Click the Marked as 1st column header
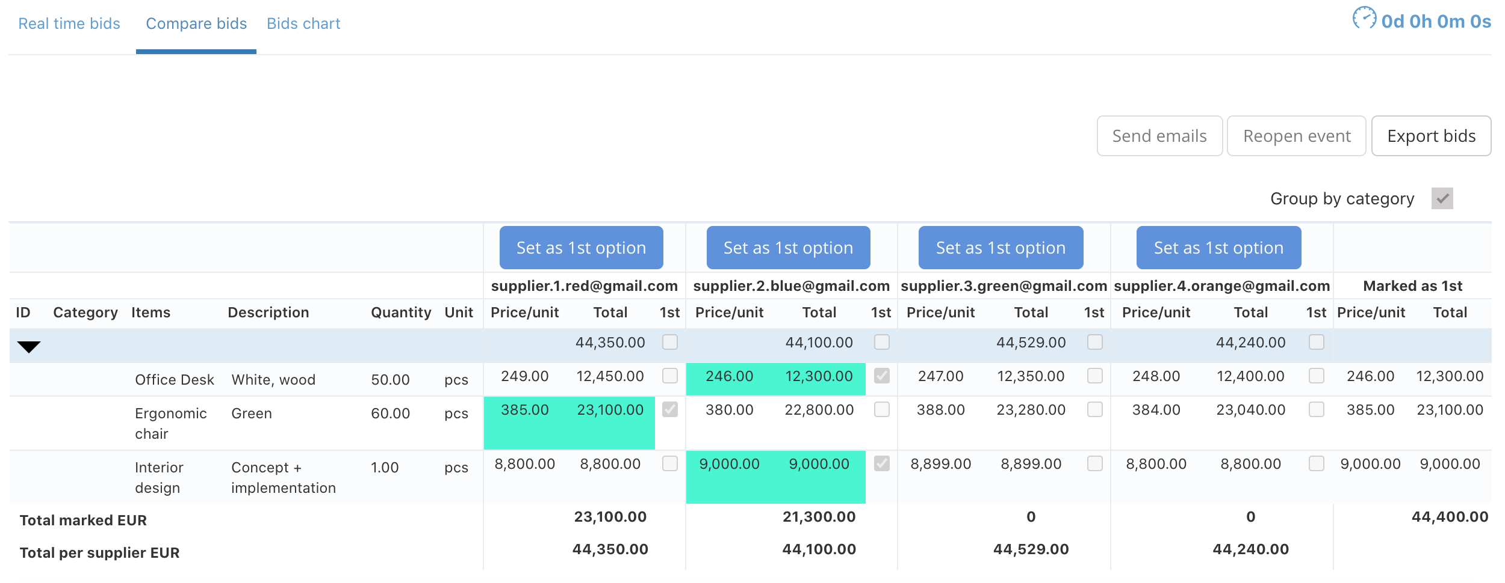The height and width of the screenshot is (583, 1505). [x=1412, y=286]
